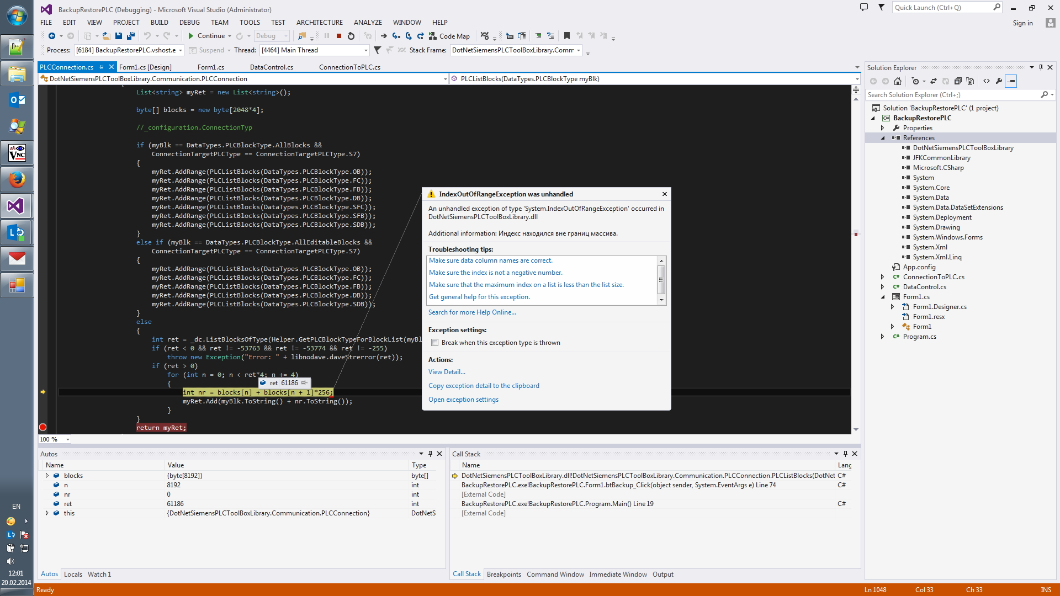
Task: Toggle the breakpoint at 'return myRet;' line
Action: click(43, 428)
